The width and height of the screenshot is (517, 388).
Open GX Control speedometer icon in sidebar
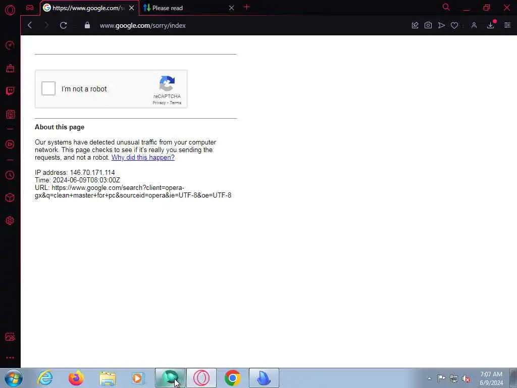click(10, 45)
